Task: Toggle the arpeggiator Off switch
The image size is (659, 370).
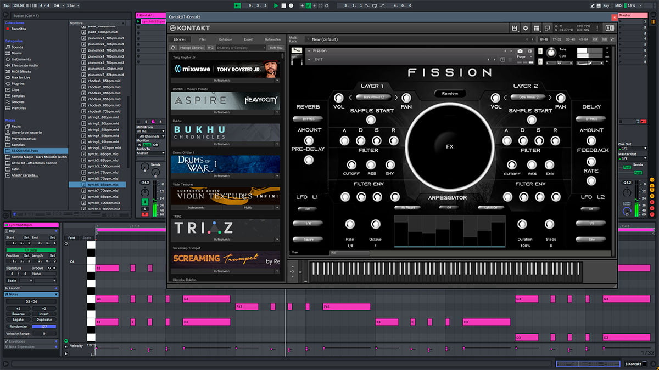Action: pyautogui.click(x=448, y=208)
